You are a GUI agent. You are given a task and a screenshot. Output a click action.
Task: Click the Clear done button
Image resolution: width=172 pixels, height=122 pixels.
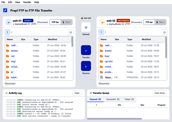click(160, 93)
